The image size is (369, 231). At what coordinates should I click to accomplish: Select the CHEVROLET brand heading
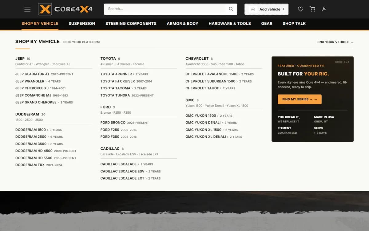(197, 59)
